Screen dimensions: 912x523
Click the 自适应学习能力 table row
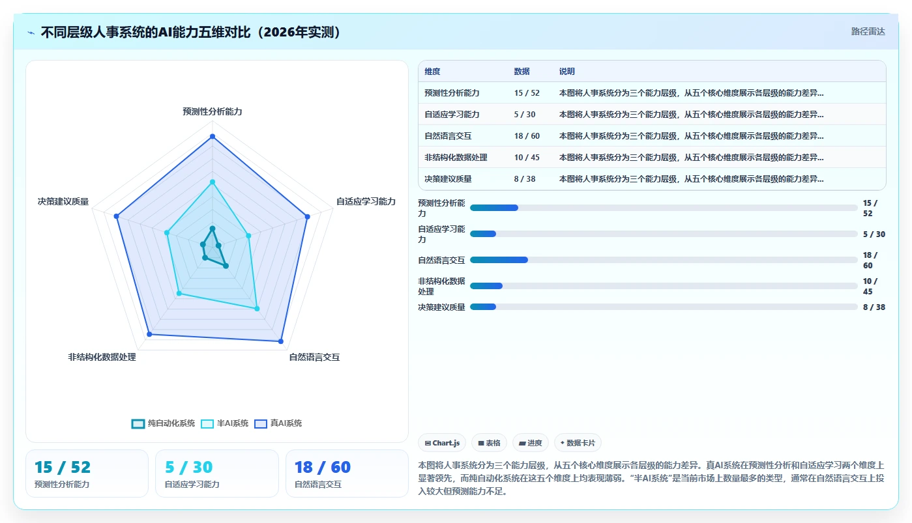(652, 115)
